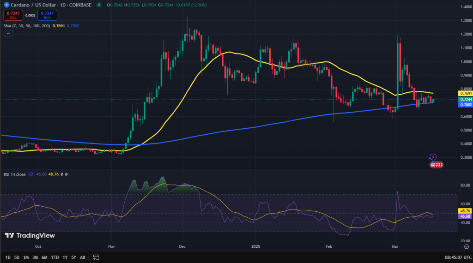Viewport: 473px width, 263px height.
Task: Click the 08:45:07 UTC timezone clock
Action: [x=458, y=257]
